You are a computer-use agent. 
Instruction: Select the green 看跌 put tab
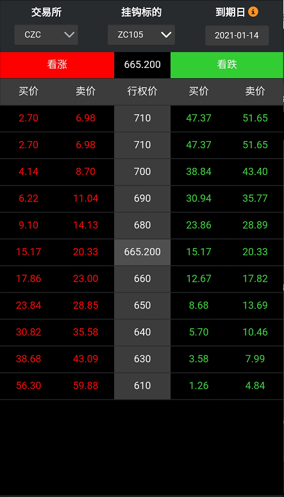pos(227,65)
